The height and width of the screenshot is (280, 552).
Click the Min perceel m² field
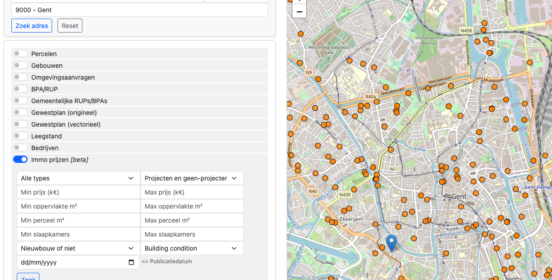click(x=78, y=220)
